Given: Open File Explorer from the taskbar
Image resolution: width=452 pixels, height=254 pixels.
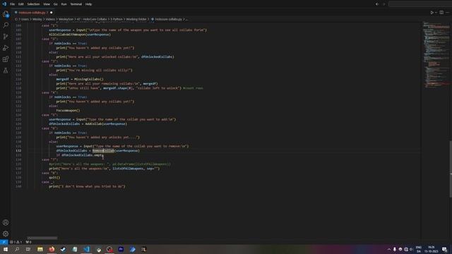Looking at the screenshot, I should (40, 249).
